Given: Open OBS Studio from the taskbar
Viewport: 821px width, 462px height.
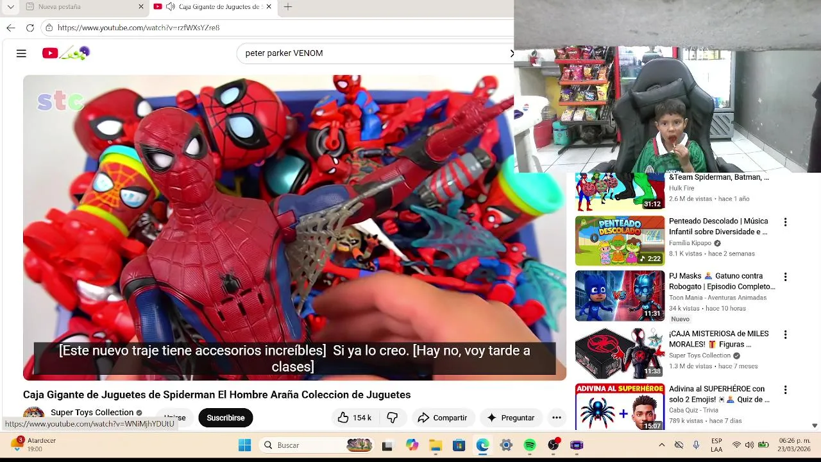Looking at the screenshot, I should tap(554, 445).
